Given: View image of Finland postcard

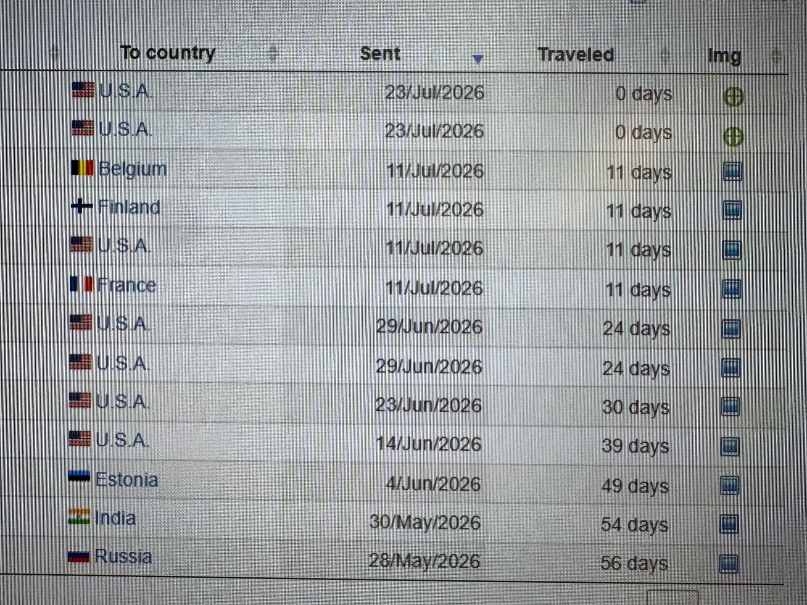Looking at the screenshot, I should point(732,210).
